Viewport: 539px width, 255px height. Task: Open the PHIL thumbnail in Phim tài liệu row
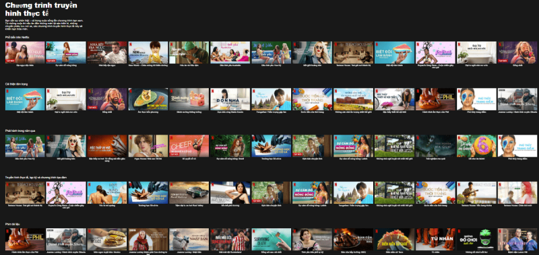[25, 240]
